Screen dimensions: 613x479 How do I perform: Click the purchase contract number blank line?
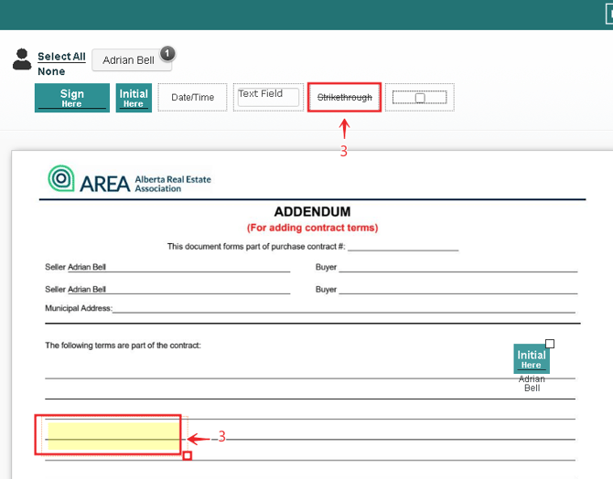click(403, 247)
